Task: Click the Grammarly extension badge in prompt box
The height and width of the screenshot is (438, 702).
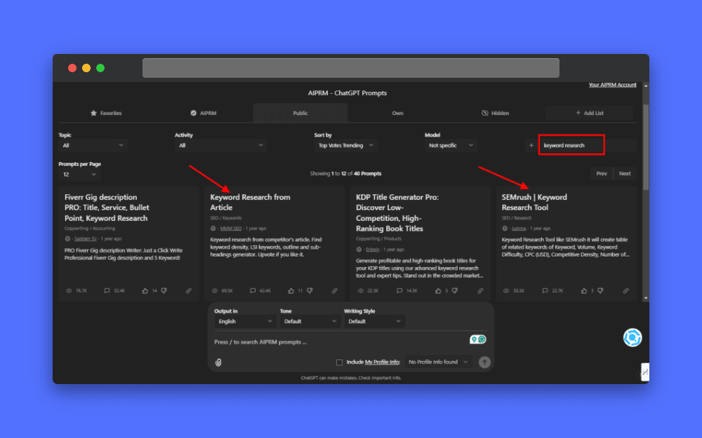Action: click(477, 339)
